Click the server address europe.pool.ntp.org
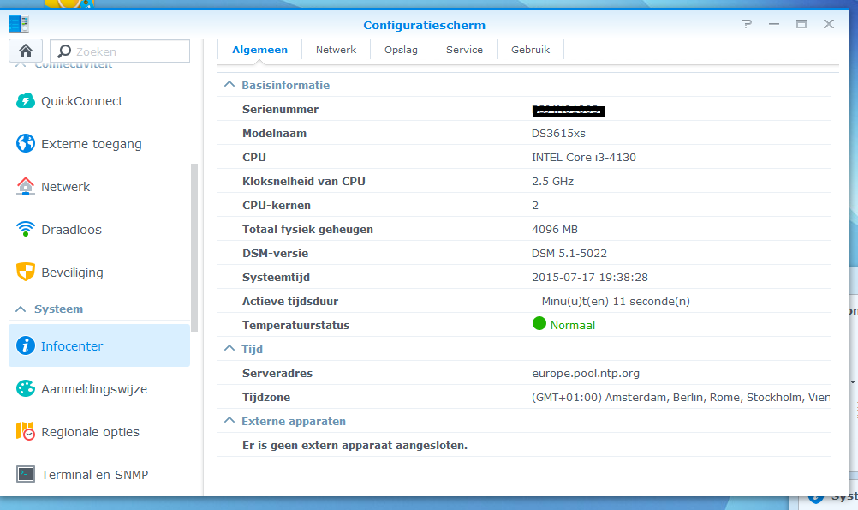The height and width of the screenshot is (510, 858). click(586, 374)
